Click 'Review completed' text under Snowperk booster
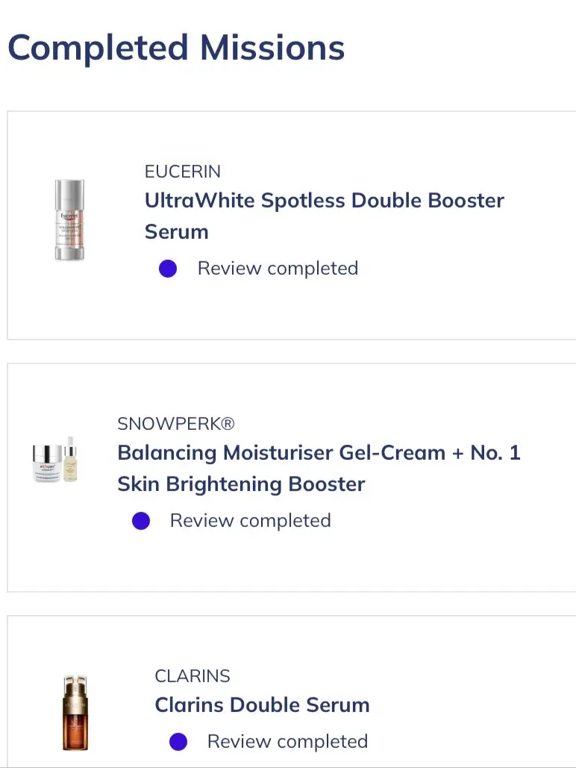 [x=250, y=521]
